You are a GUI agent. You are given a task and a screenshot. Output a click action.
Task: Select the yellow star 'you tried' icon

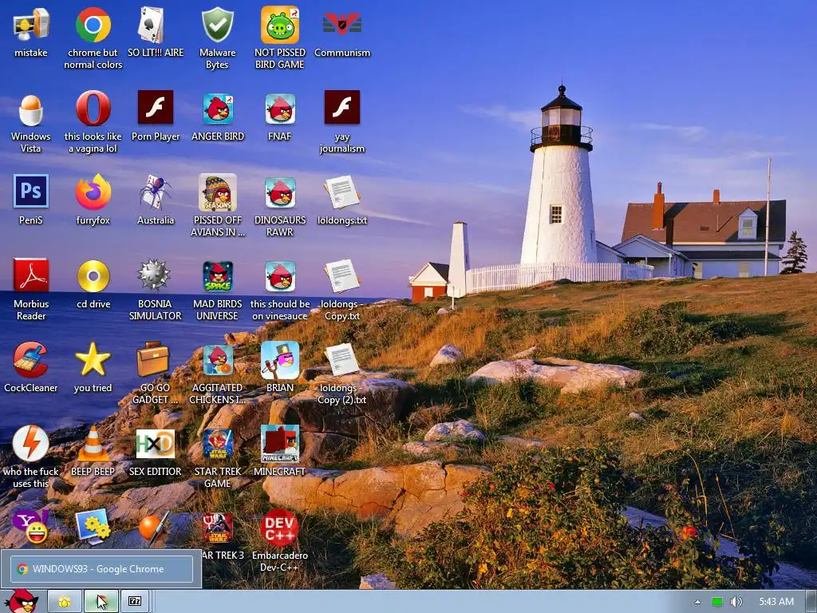(x=93, y=359)
